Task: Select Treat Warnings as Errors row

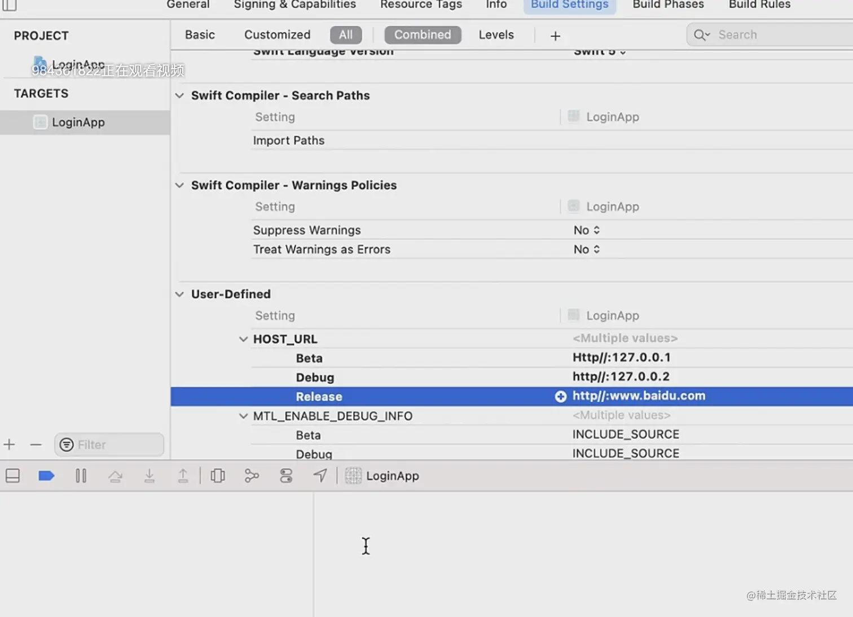Action: coord(552,249)
